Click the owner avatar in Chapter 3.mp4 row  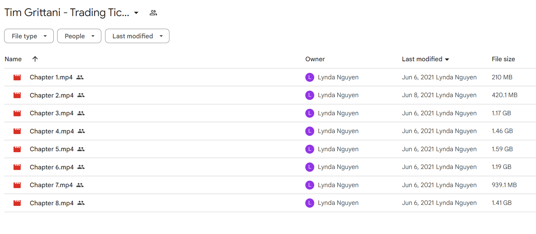(x=310, y=113)
